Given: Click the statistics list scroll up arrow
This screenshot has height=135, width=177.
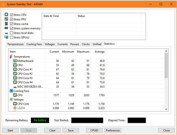Looking at the screenshot, I should 166,51.
